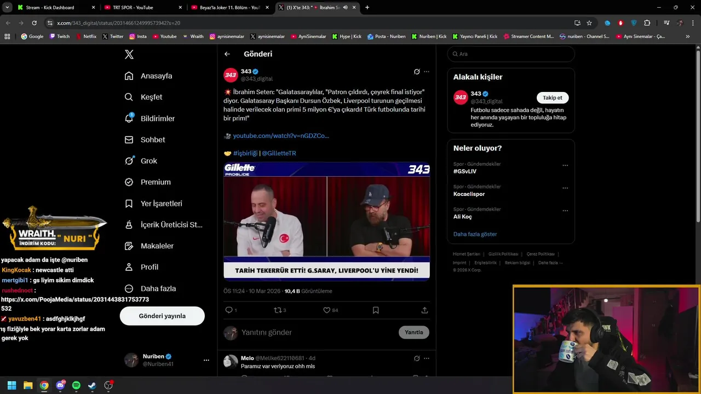
Task: Open options for Kocaelispor trend
Action: (x=565, y=188)
